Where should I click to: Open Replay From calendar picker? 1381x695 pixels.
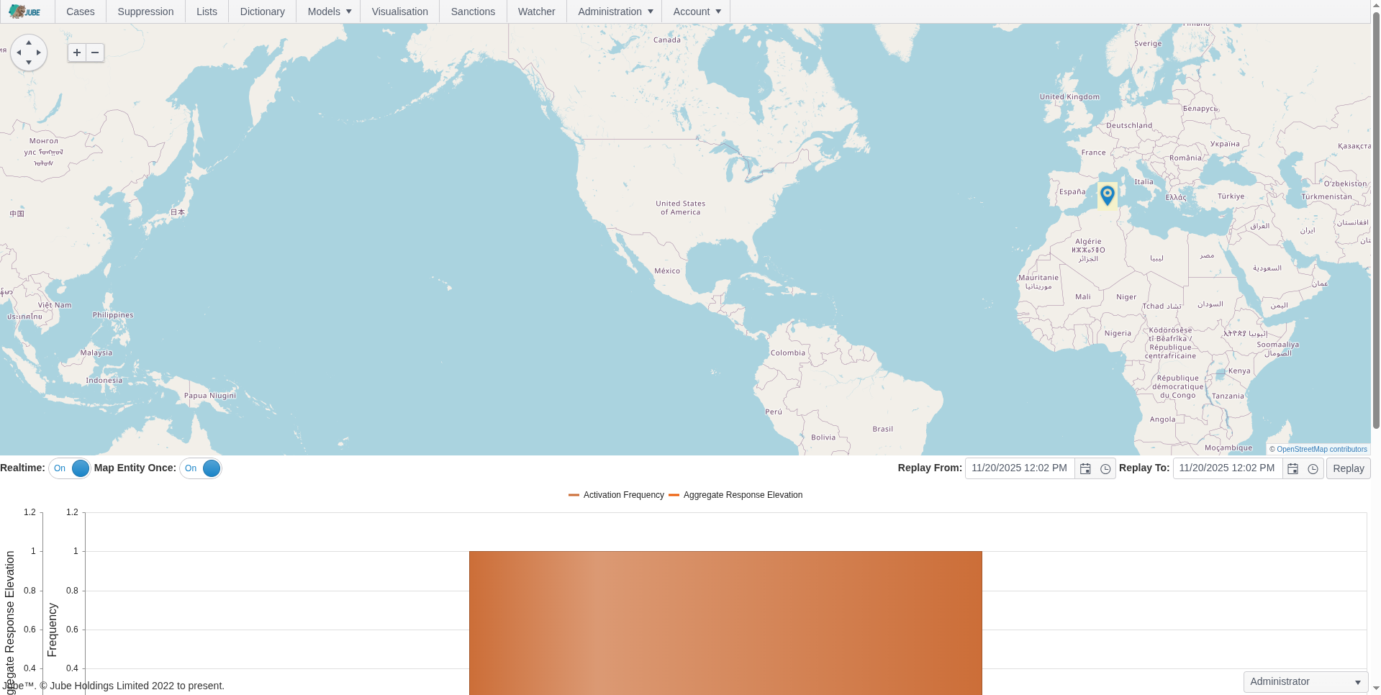(x=1085, y=468)
